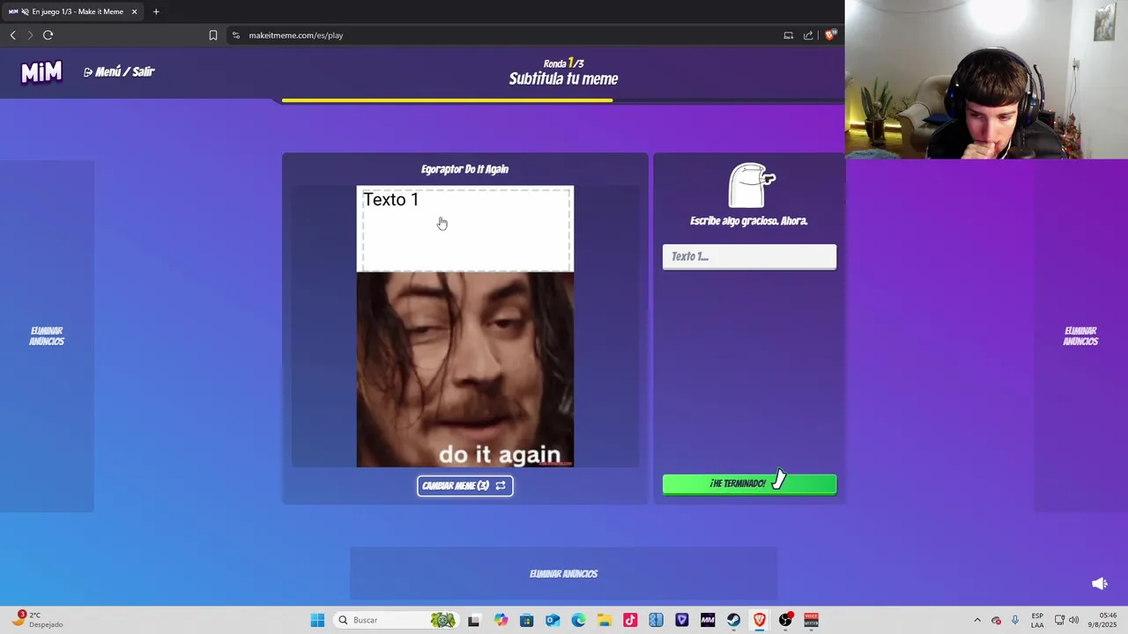Open Voicemeeter from the taskbar
The height and width of the screenshot is (634, 1128).
click(812, 620)
